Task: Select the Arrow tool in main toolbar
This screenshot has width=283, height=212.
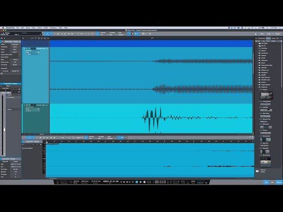Action: (x=47, y=34)
